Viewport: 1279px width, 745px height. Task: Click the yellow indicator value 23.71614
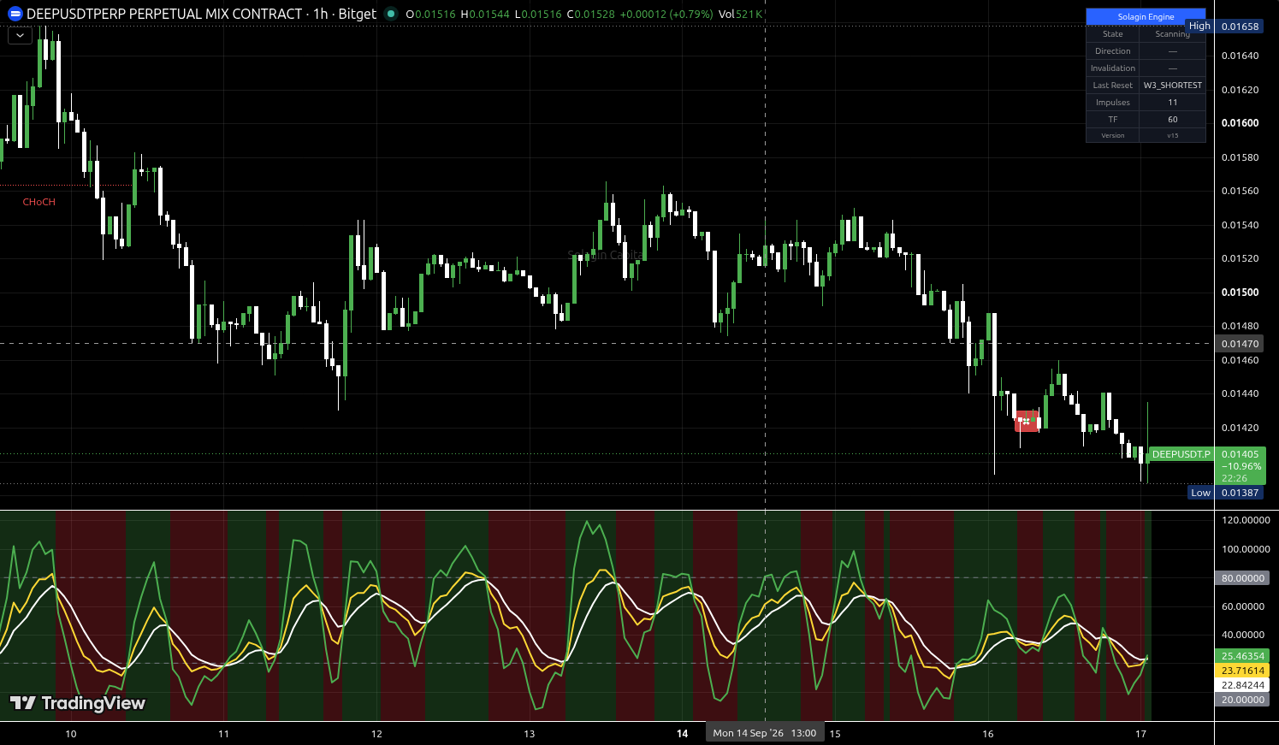1242,671
